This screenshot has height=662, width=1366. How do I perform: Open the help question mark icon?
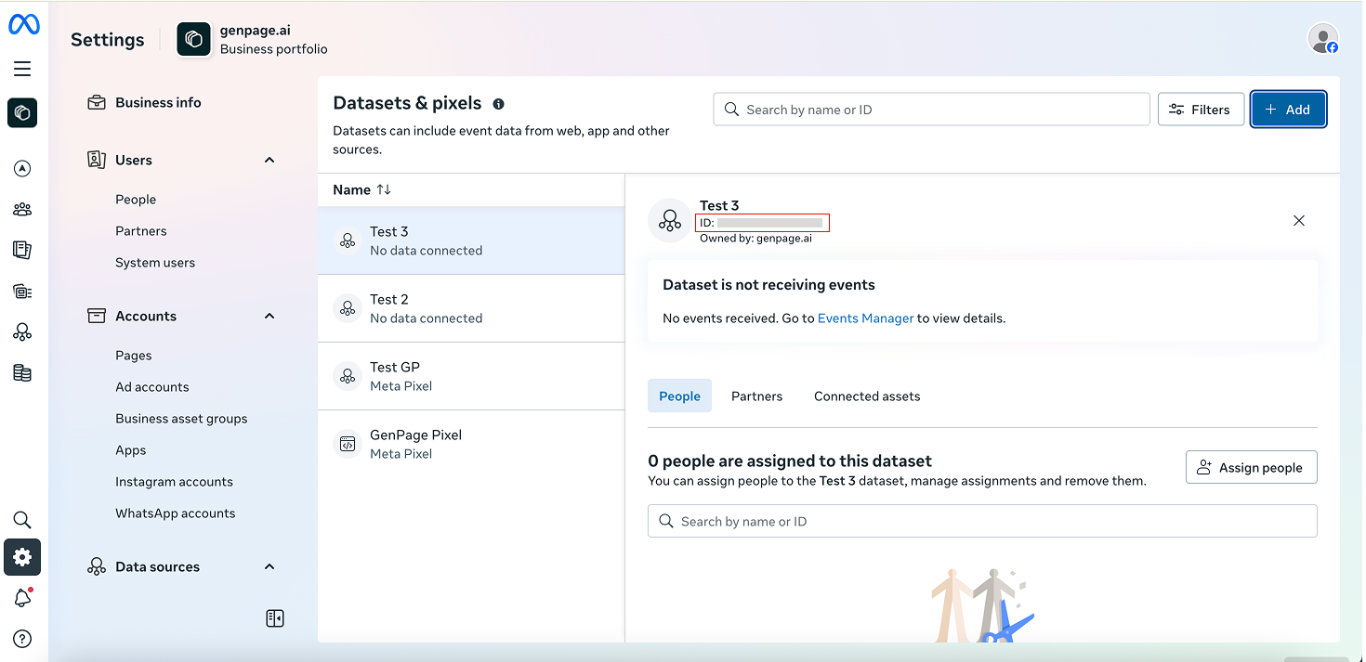[22, 639]
